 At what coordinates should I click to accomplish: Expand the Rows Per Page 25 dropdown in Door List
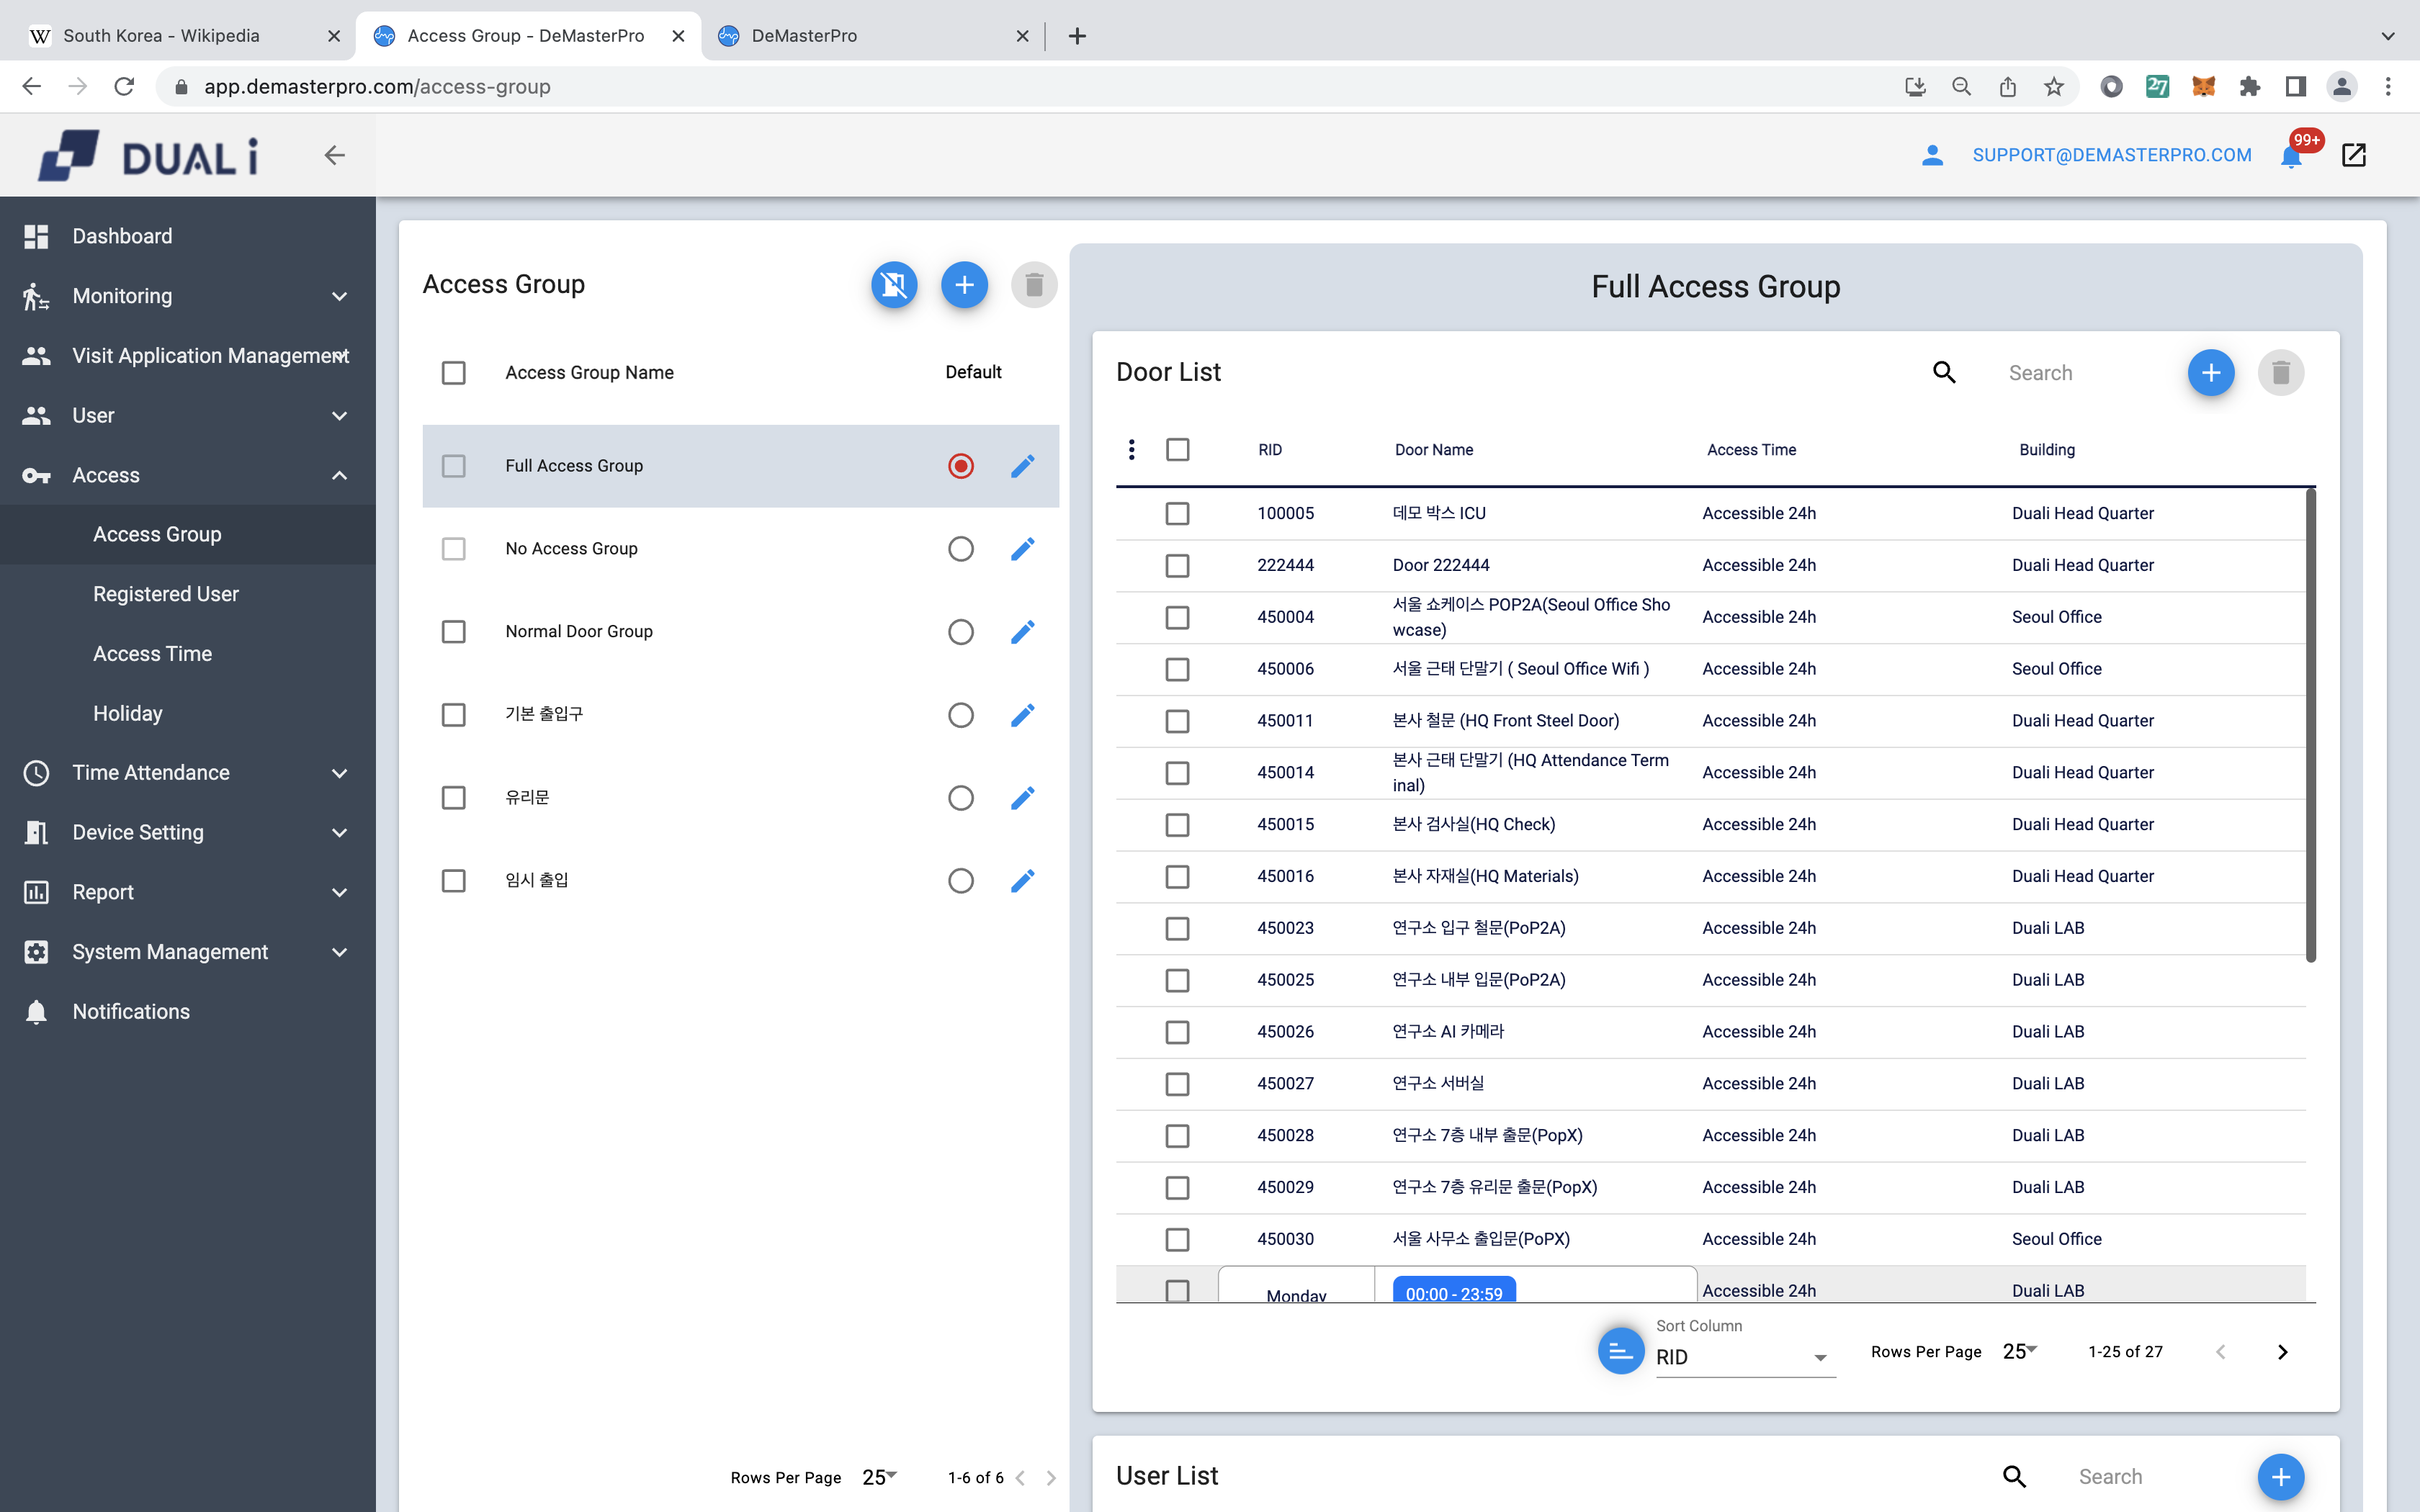2021,1351
